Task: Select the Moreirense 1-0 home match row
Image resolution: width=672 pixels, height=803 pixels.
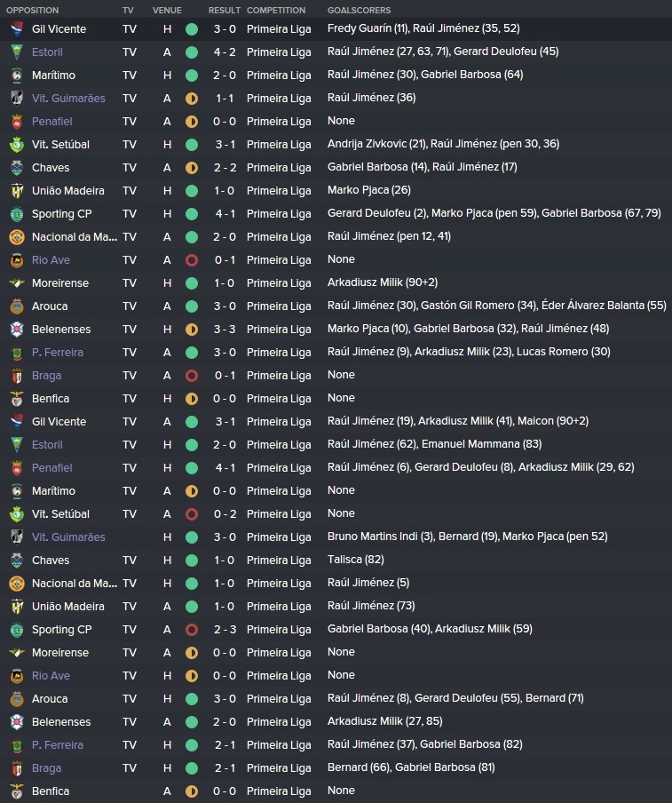Action: (336, 283)
